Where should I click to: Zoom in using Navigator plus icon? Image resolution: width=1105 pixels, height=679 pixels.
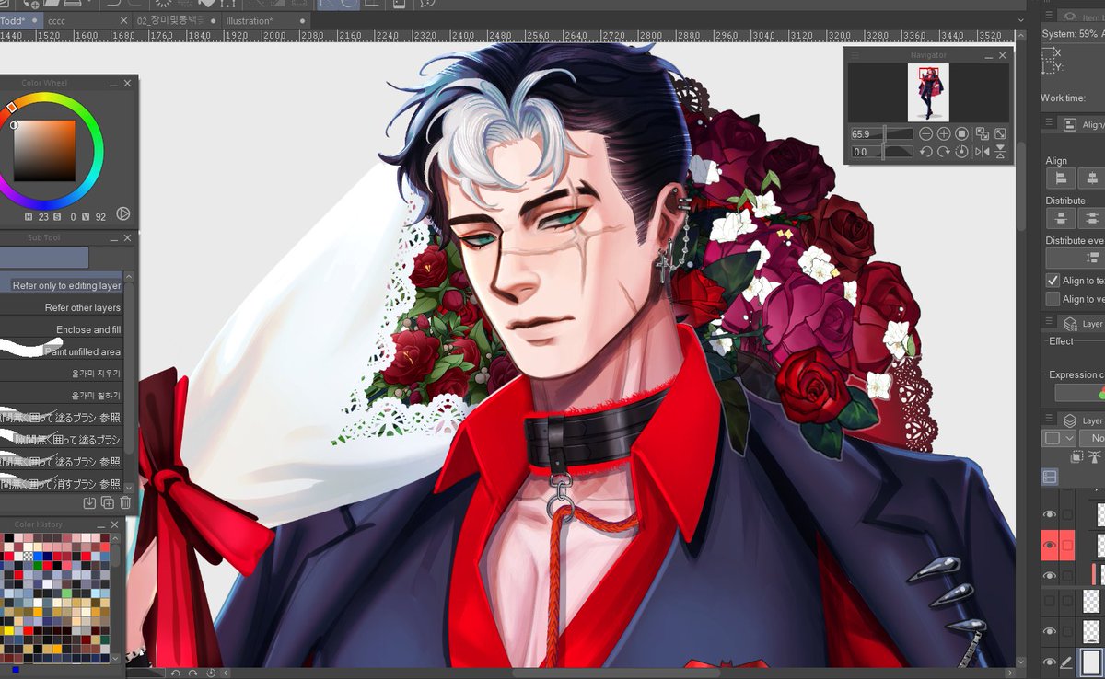coord(944,134)
